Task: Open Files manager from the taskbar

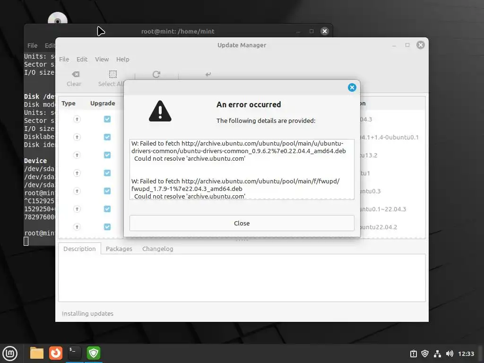Action: [x=37, y=353]
